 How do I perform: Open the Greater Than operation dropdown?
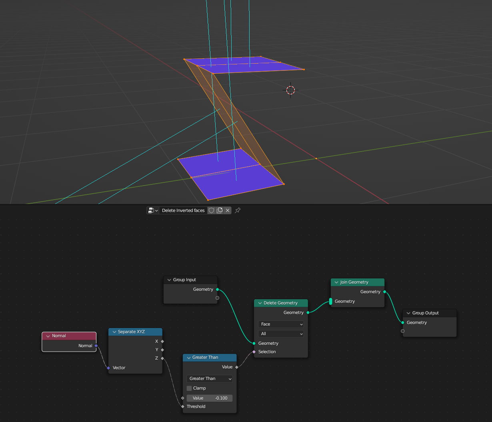tap(209, 378)
